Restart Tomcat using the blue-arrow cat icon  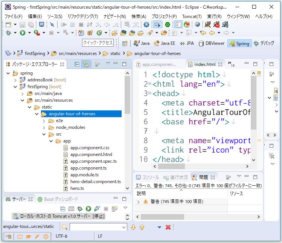click(225, 24)
